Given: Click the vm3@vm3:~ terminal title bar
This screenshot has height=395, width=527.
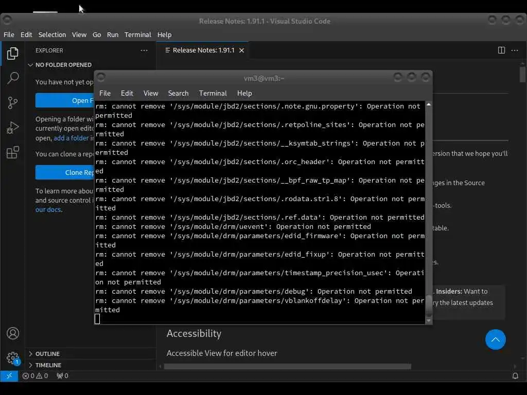Looking at the screenshot, I should tap(264, 78).
